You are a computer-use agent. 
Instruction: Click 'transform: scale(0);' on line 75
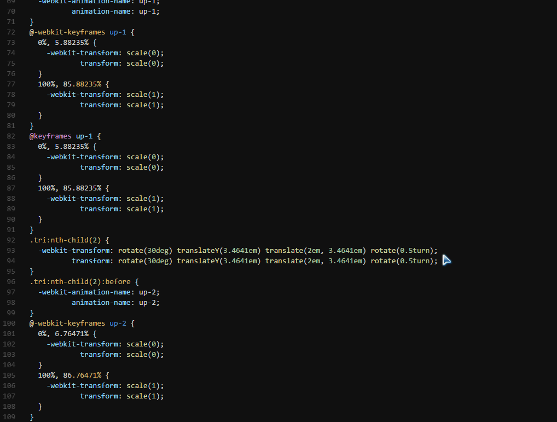pyautogui.click(x=122, y=63)
